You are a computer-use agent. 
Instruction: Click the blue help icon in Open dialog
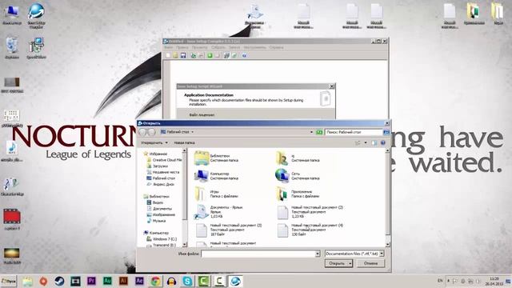(383, 143)
